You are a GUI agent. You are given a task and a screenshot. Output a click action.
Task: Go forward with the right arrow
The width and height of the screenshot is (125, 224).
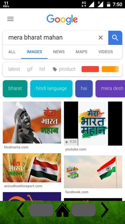[x=105, y=210]
